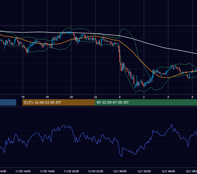Select the 11/30 22:00 time label

96,171
